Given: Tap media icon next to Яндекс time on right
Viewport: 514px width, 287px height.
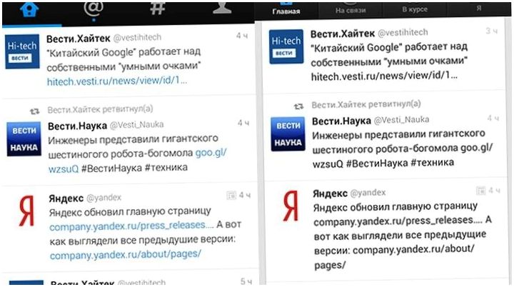Looking at the screenshot, I should (481, 191).
